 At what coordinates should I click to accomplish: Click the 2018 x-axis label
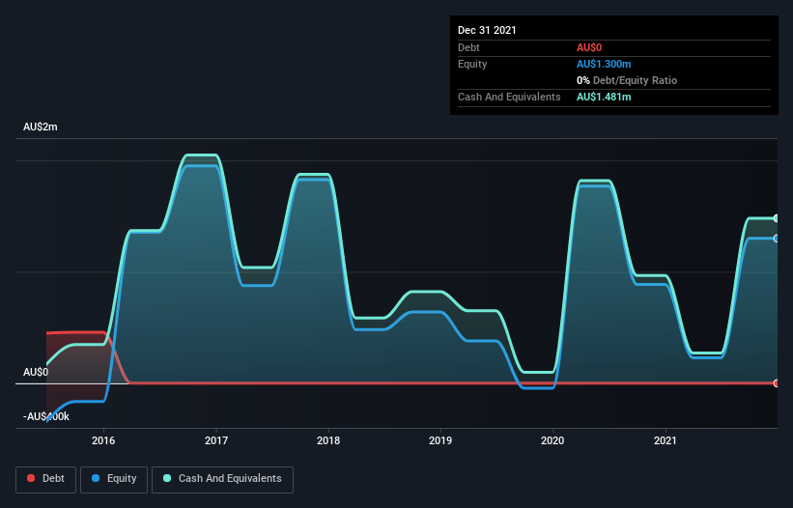[328, 440]
